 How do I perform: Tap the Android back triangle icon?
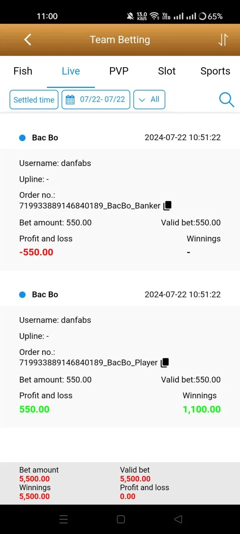point(178,519)
